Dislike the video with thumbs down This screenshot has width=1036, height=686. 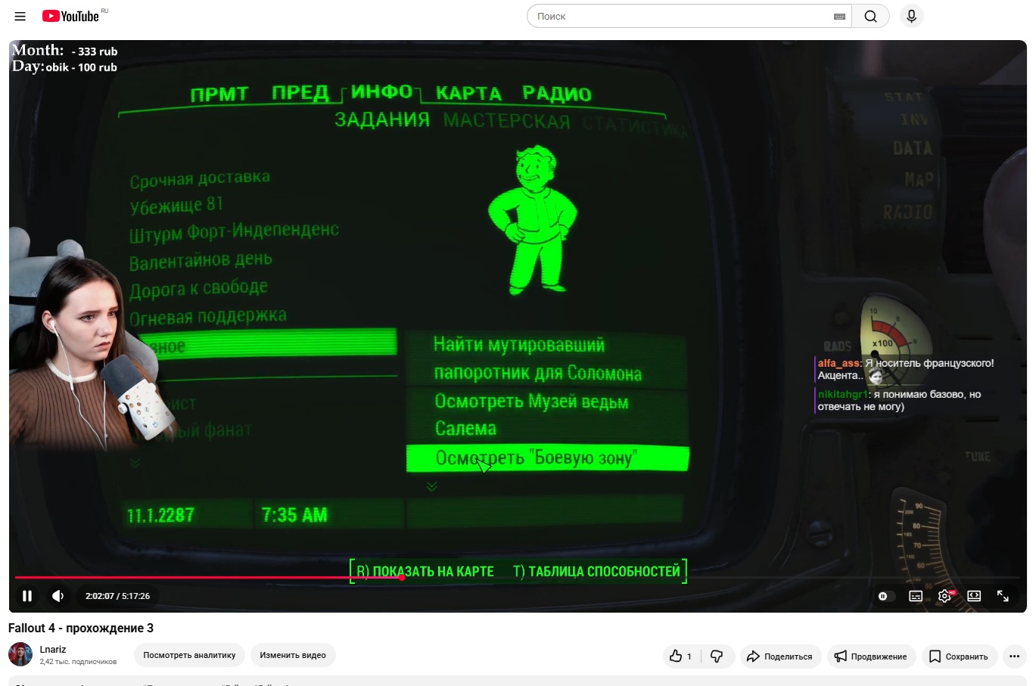717,656
